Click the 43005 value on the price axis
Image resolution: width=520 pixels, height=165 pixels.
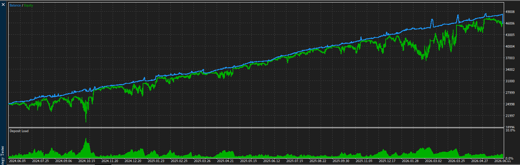[510, 35]
